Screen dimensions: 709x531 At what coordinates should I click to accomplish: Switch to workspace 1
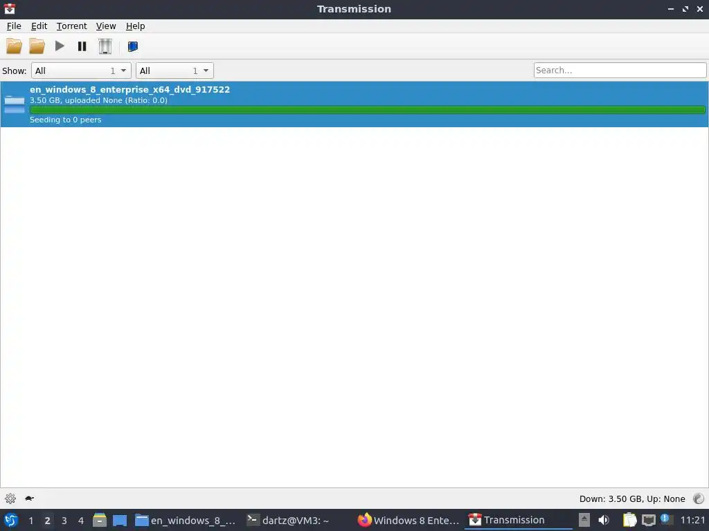(30, 521)
